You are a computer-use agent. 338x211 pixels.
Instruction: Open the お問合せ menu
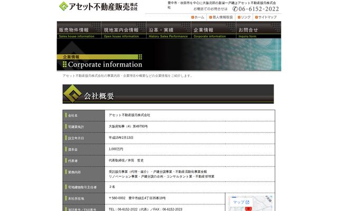(258, 30)
